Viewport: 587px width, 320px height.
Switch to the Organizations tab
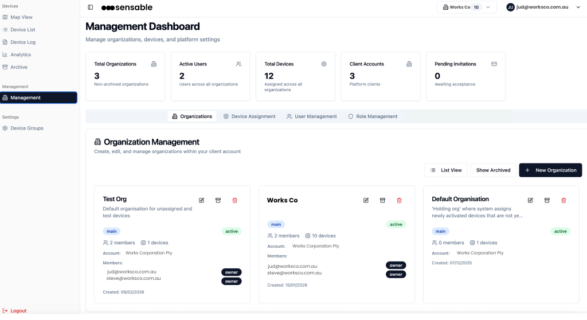click(x=192, y=116)
